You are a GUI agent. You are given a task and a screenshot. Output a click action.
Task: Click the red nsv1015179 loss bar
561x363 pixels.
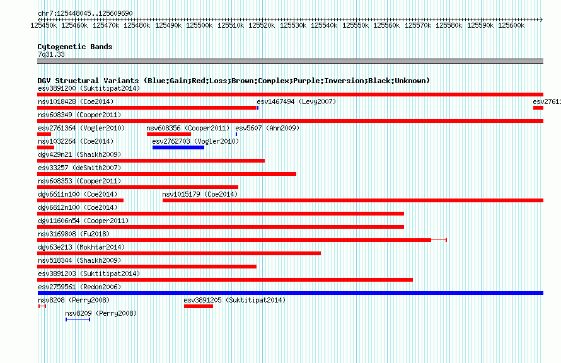click(x=353, y=200)
